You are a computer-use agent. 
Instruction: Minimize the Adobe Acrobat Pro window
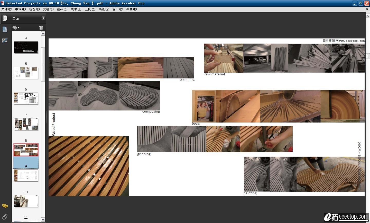(355, 3)
